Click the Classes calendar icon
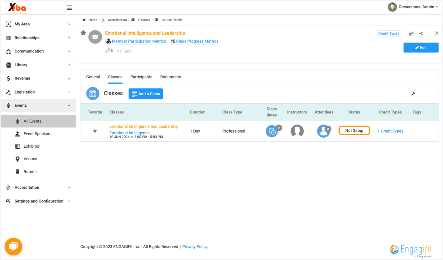 (x=93, y=94)
